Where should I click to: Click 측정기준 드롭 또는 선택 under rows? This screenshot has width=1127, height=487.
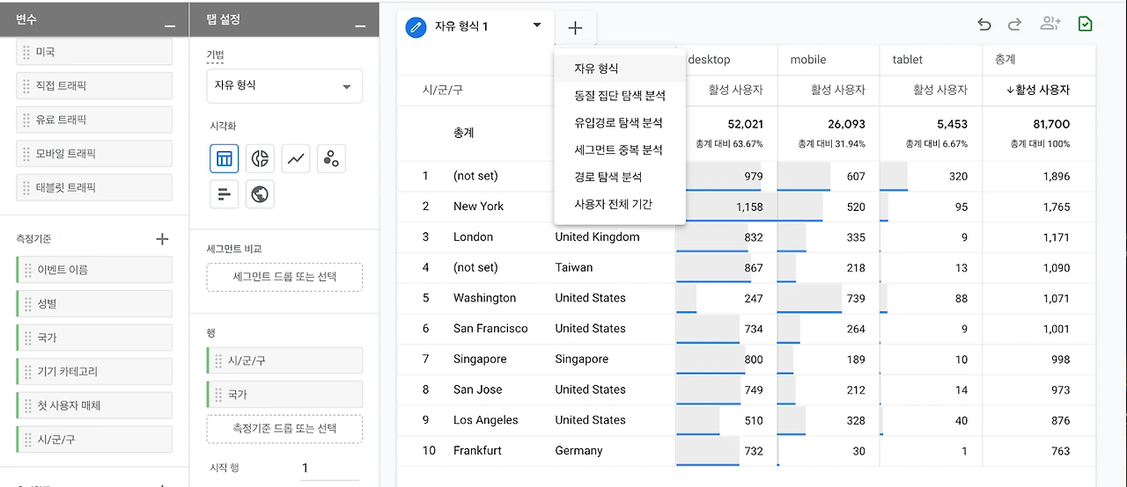[284, 428]
